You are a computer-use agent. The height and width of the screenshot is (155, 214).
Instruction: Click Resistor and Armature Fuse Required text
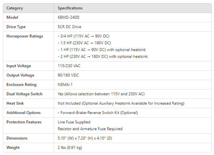(90, 129)
